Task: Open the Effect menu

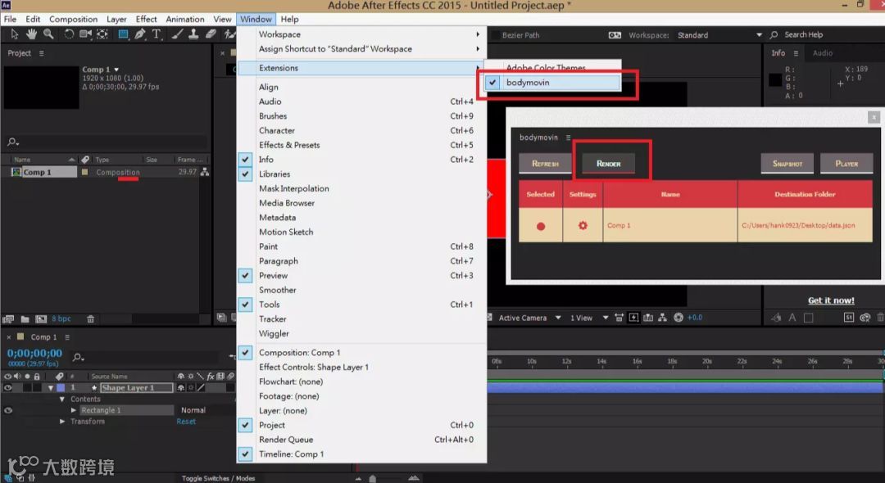Action: (146, 19)
